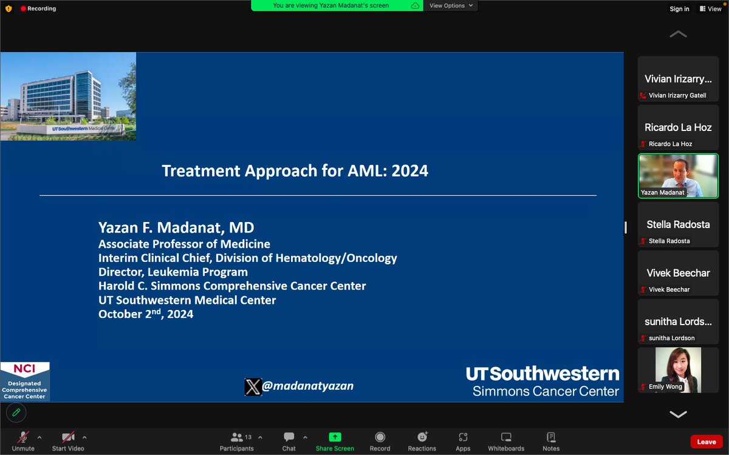Click the encryption shield icon
The width and height of the screenshot is (729, 455).
pos(9,9)
